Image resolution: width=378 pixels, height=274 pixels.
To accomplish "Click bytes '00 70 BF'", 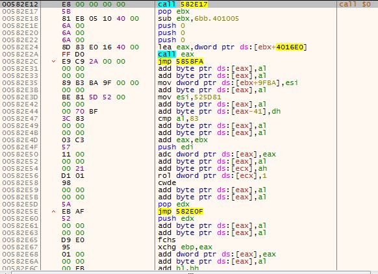I will (x=80, y=111).
